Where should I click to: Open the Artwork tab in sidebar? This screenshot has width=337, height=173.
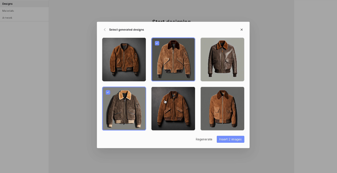click(x=24, y=18)
